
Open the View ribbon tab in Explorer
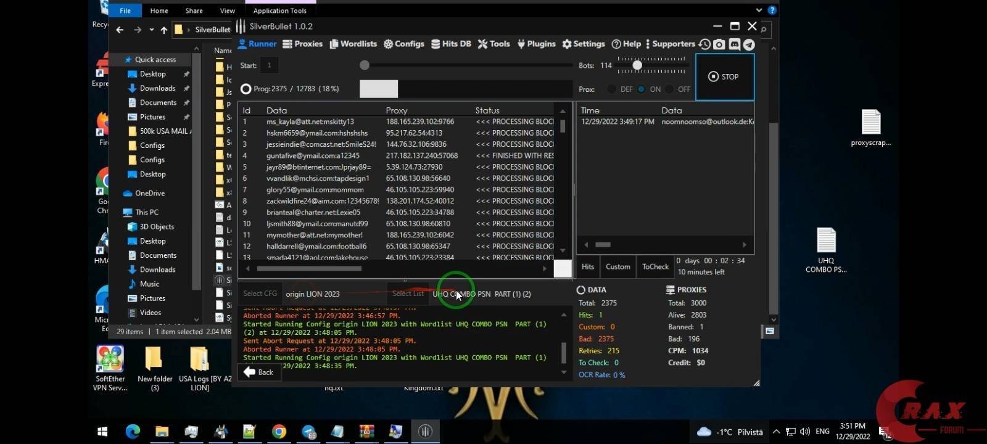(x=227, y=10)
